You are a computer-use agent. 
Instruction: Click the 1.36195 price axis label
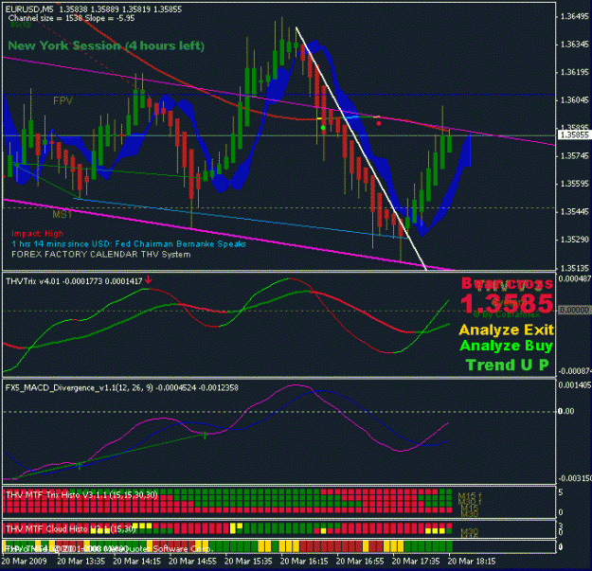(575, 72)
